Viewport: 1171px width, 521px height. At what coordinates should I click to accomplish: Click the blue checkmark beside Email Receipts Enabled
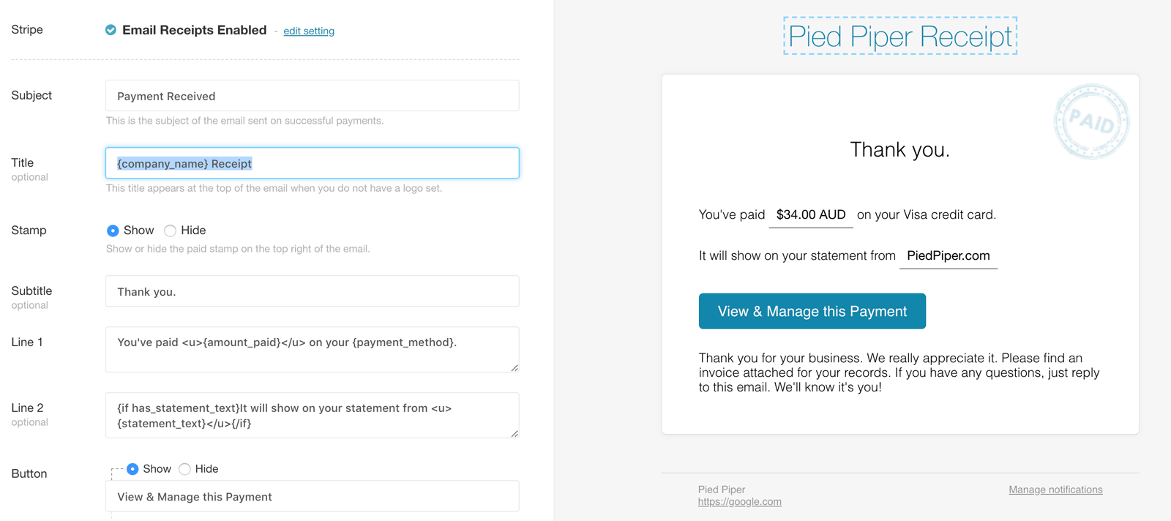coord(111,30)
